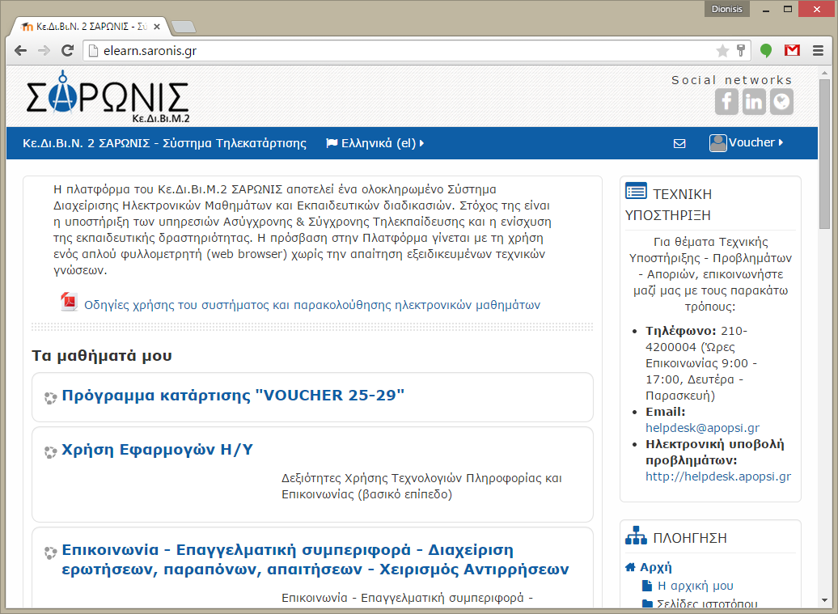Image resolution: width=838 pixels, height=614 pixels.
Task: Click the helpdesk@apopsi.gr email link
Action: 702,428
